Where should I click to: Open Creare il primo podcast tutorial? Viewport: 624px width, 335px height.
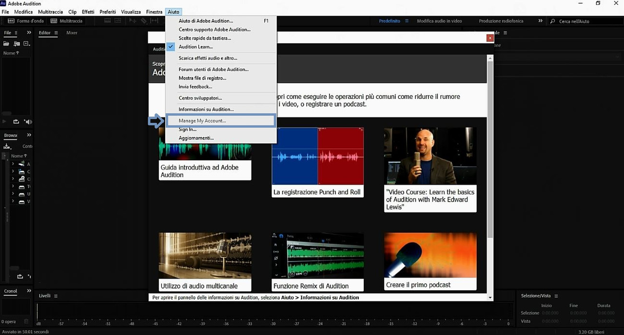[430, 262]
